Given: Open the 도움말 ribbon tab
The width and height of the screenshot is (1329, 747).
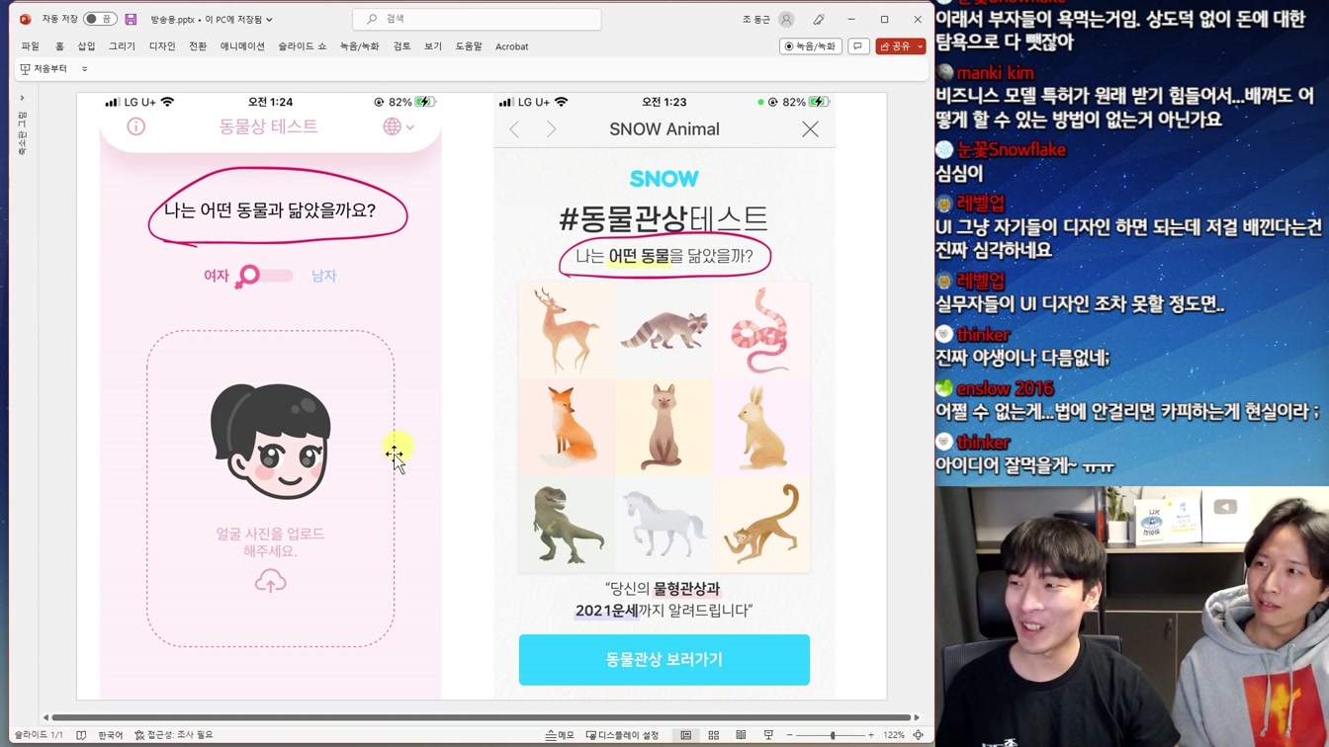Looking at the screenshot, I should coord(469,46).
